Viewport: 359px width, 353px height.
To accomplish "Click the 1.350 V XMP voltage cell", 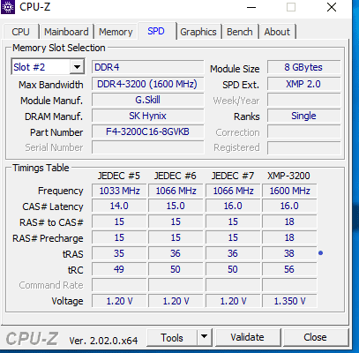I will [289, 301].
